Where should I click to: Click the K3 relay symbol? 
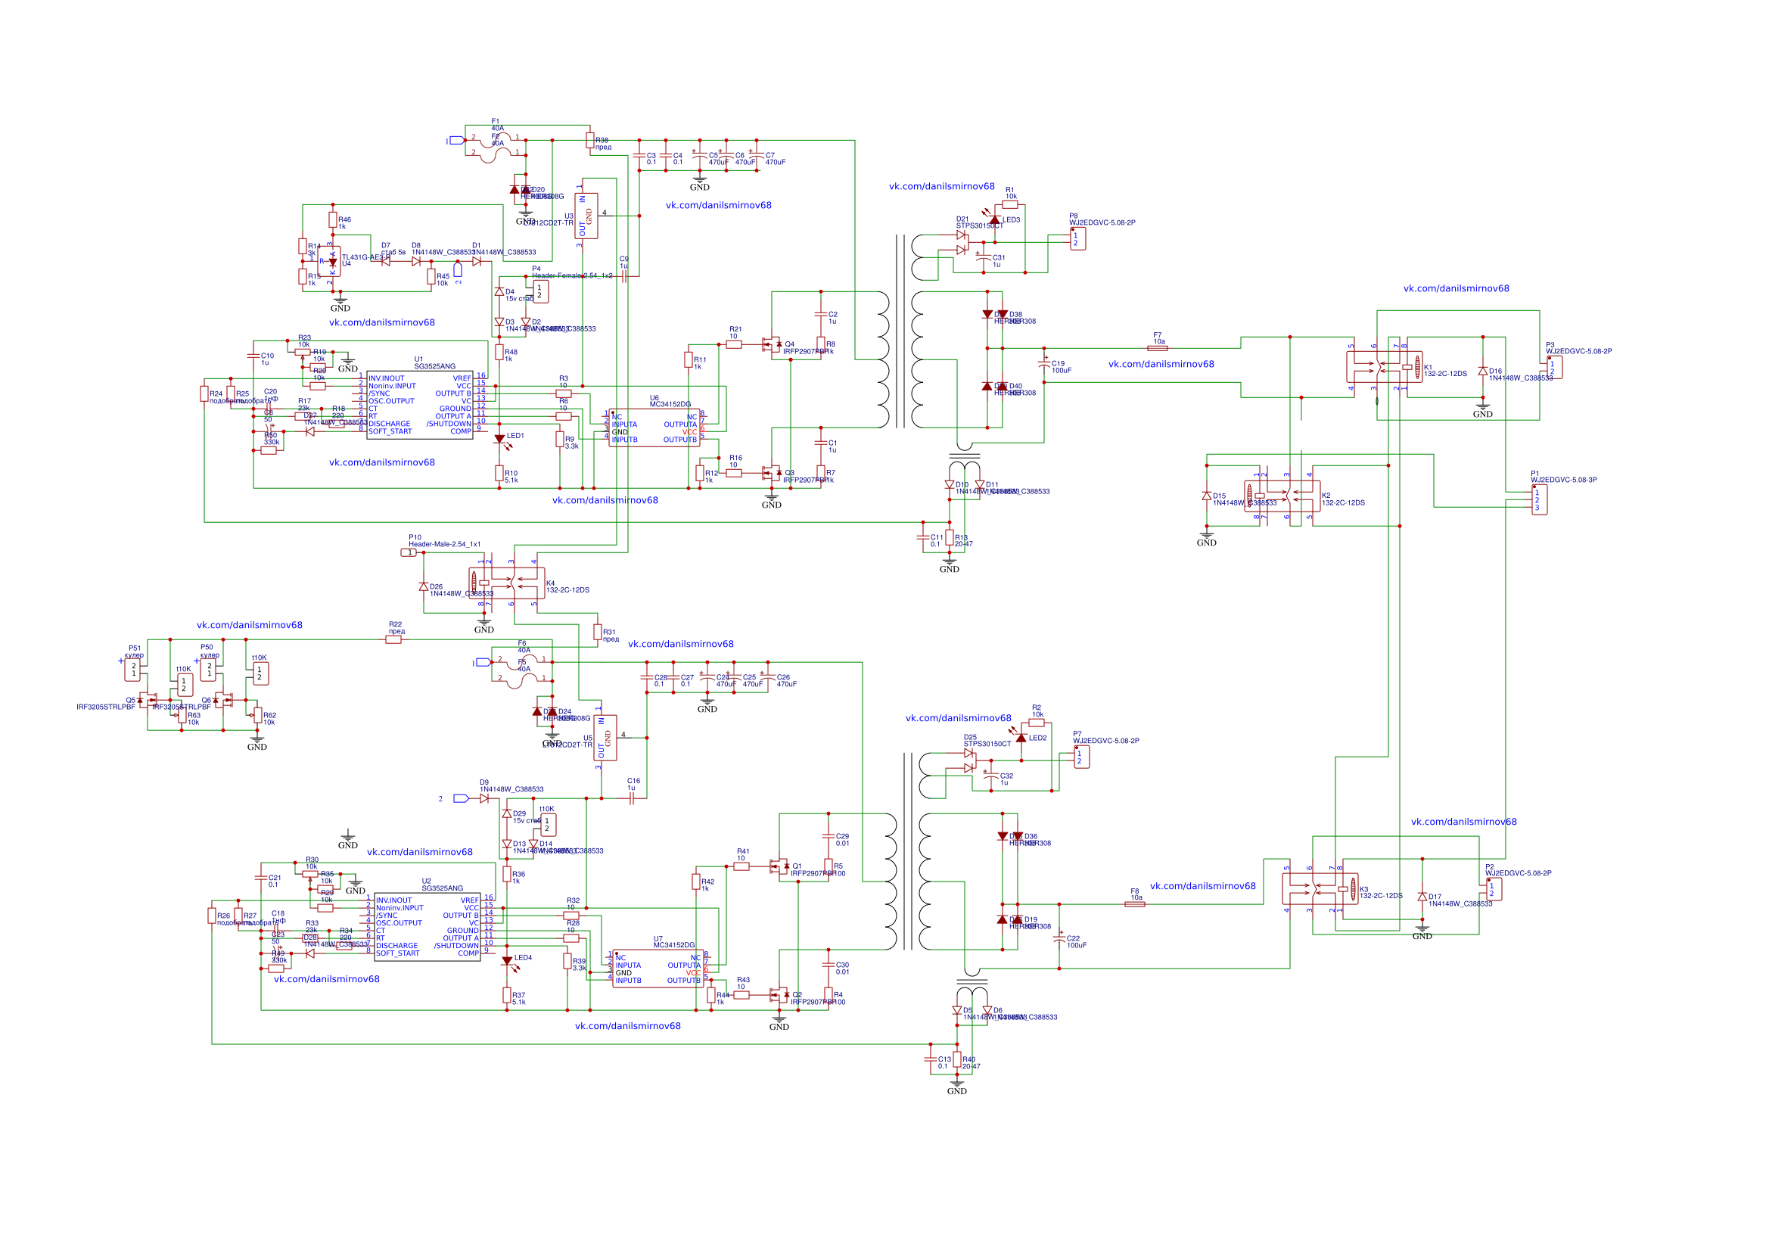(1320, 889)
